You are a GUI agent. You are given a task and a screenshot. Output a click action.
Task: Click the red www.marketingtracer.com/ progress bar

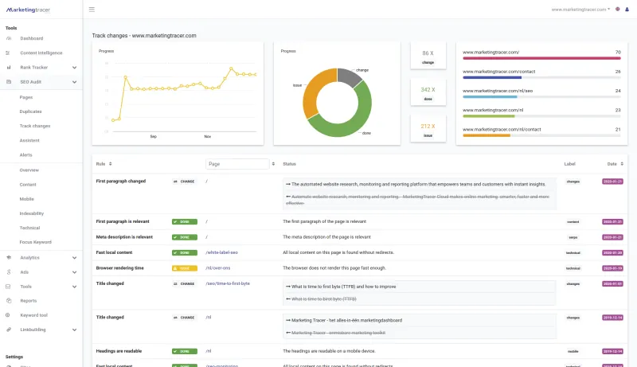[541, 58]
